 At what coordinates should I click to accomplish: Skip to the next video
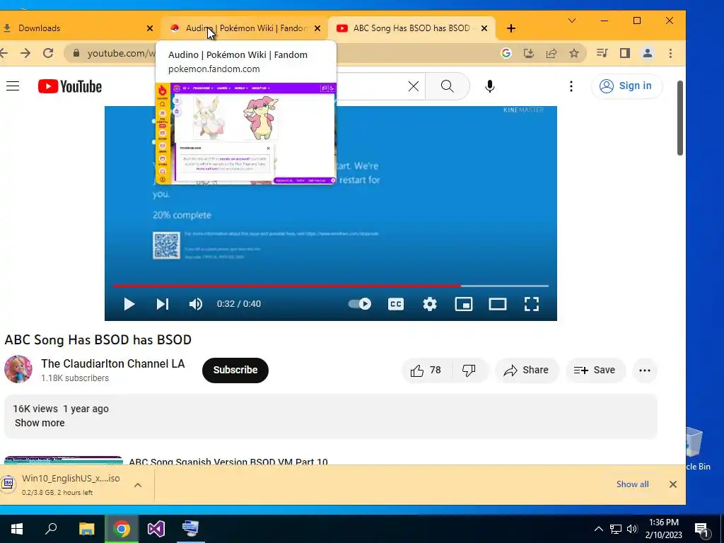[x=162, y=304]
